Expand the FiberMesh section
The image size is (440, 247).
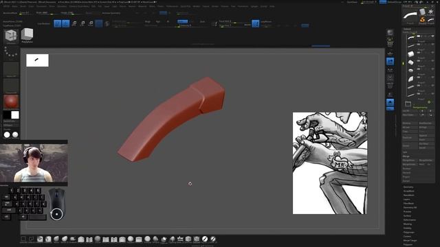click(x=408, y=203)
